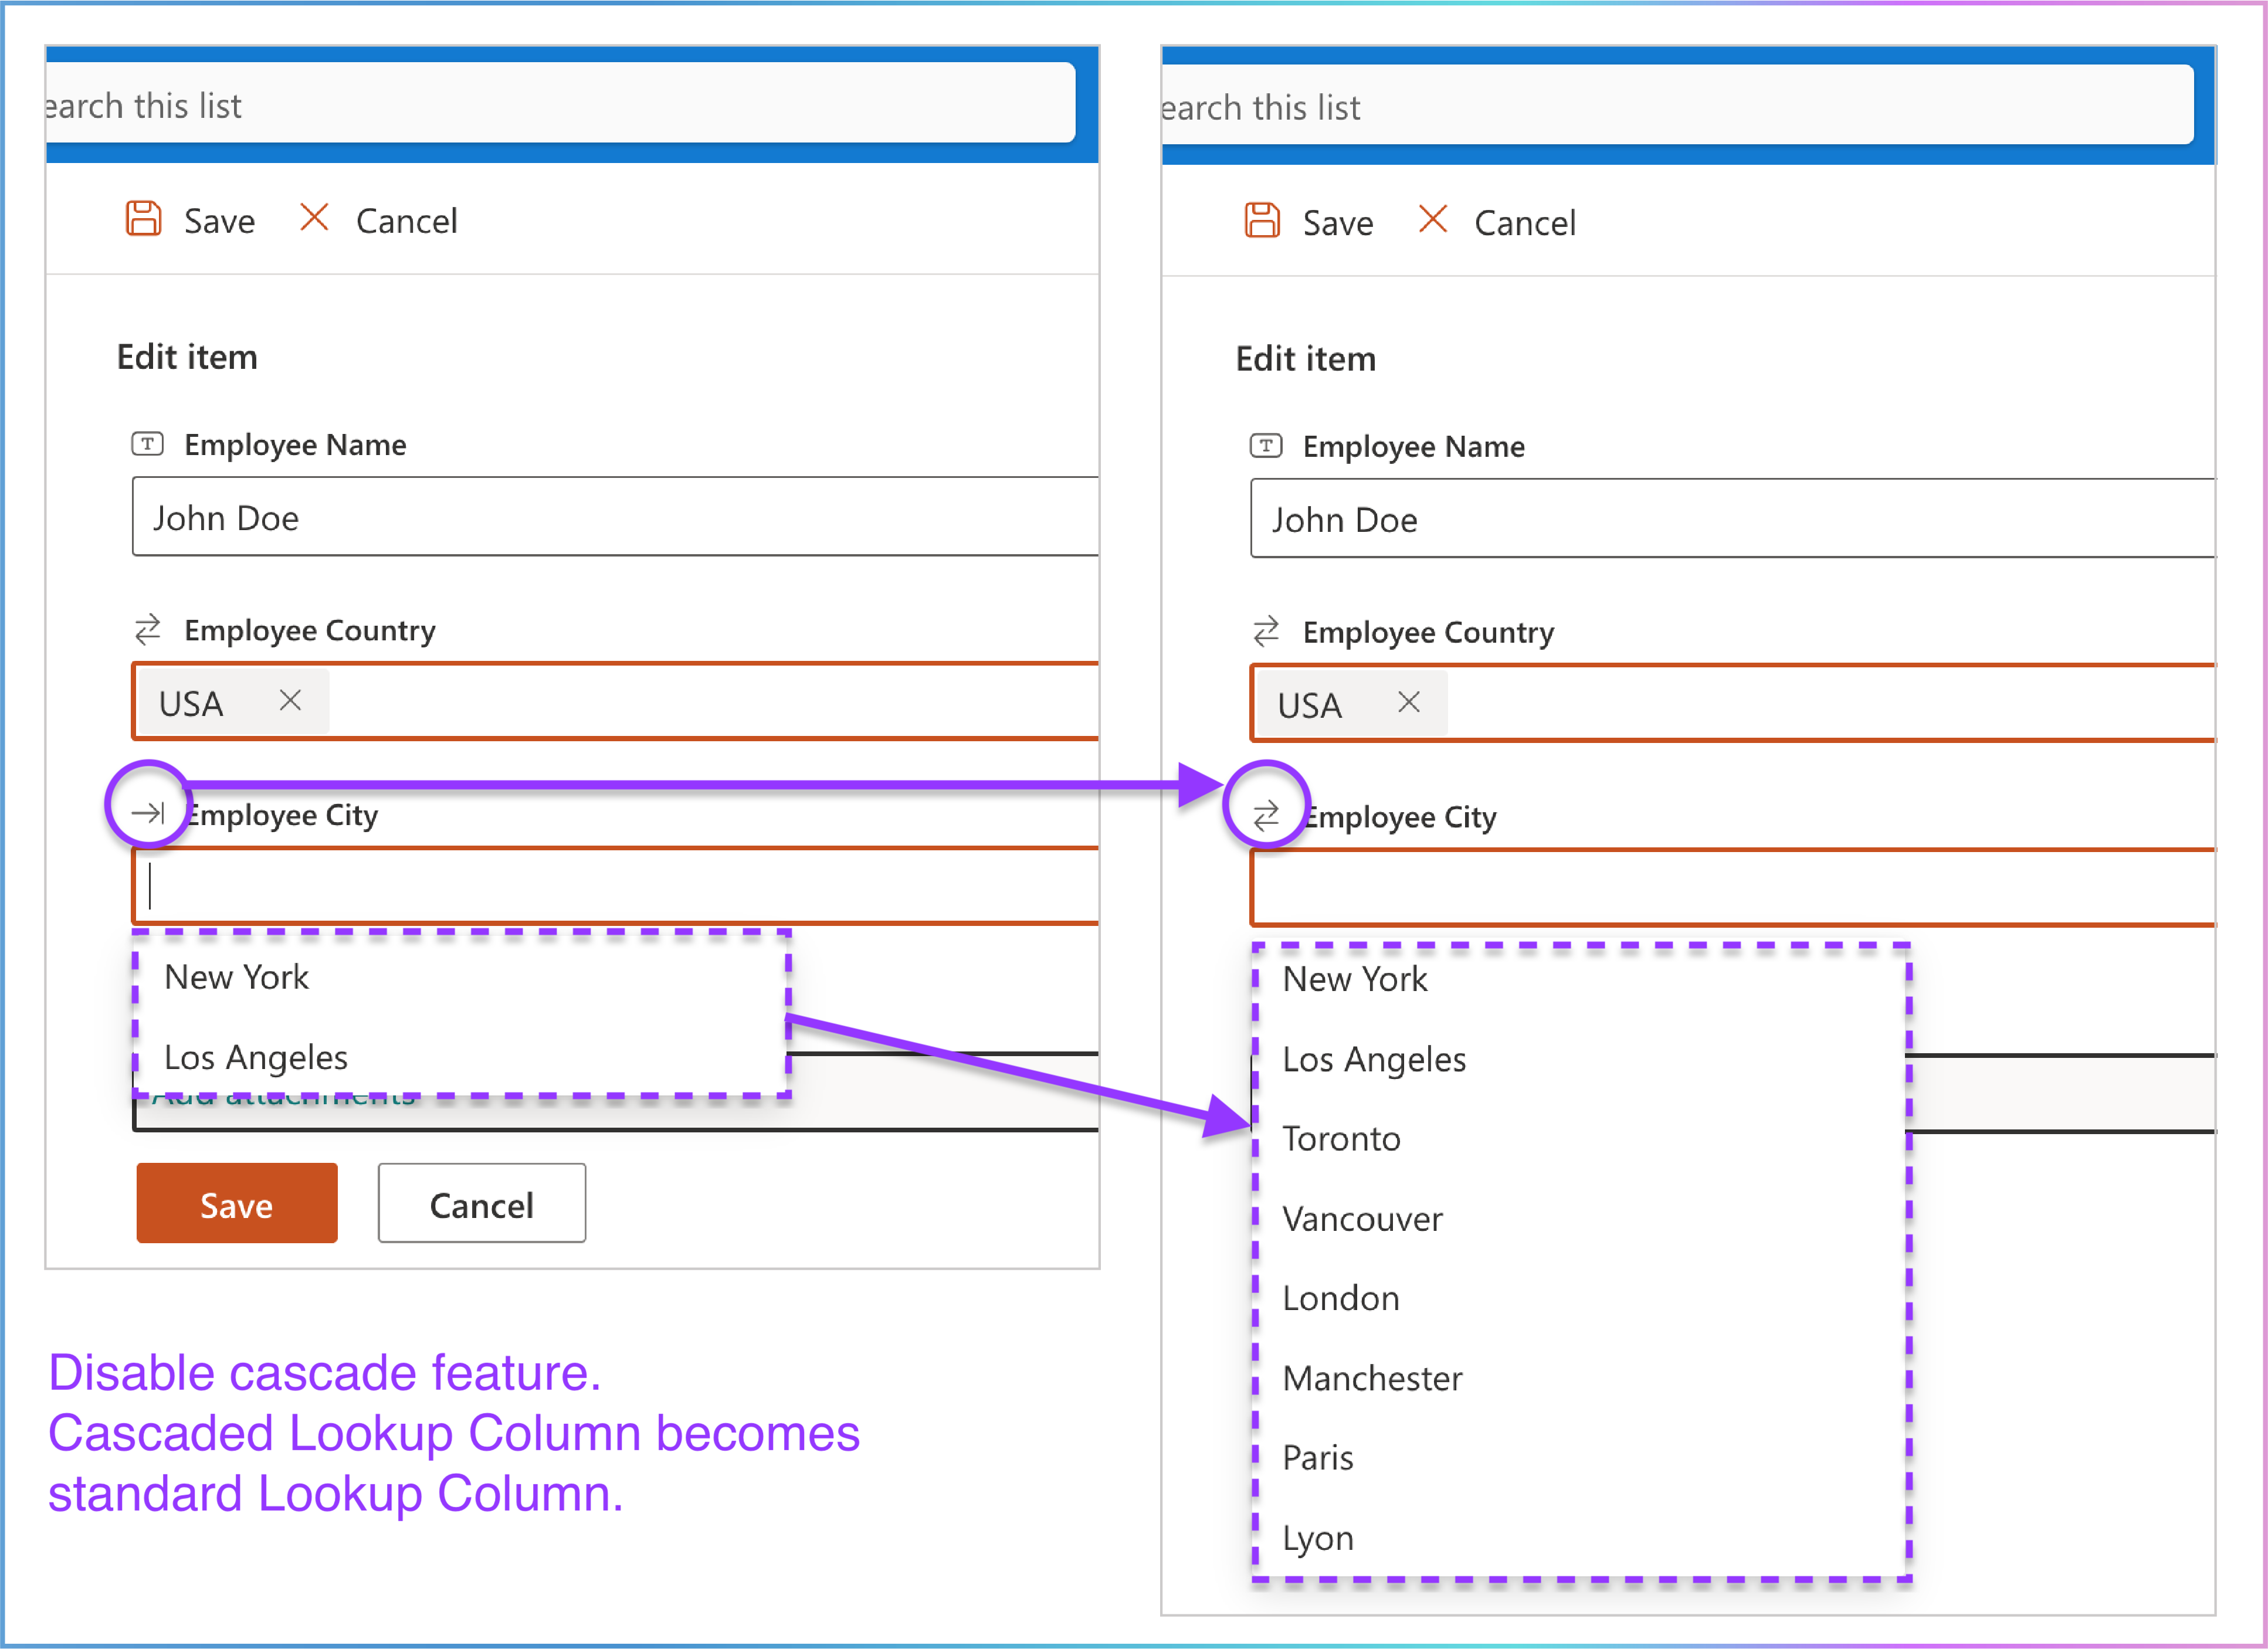Click the red X Cancel icon in left panel
Image resolution: width=2268 pixels, height=1649 pixels.
[314, 217]
